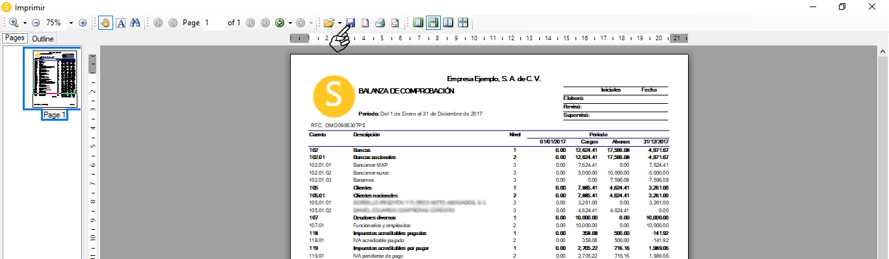This screenshot has height=259, width=889.
Task: Click the 'Cuenta' column header
Action: tap(317, 135)
